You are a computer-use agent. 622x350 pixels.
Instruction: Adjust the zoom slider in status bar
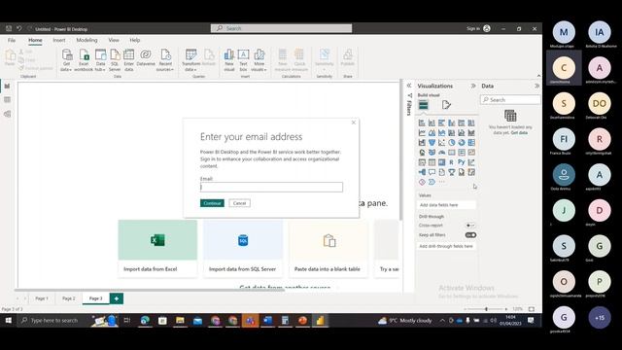pyautogui.click(x=486, y=309)
